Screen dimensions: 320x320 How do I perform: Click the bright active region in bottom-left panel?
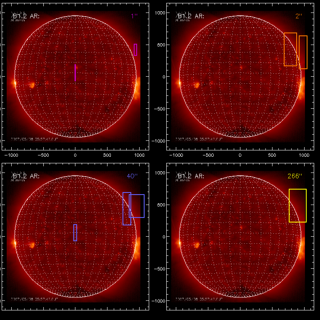click(x=32, y=245)
